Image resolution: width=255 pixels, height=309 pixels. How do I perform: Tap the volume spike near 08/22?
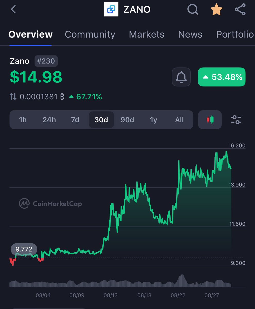182,280
